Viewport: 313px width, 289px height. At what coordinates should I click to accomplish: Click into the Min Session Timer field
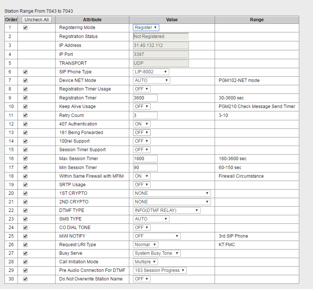point(145,168)
